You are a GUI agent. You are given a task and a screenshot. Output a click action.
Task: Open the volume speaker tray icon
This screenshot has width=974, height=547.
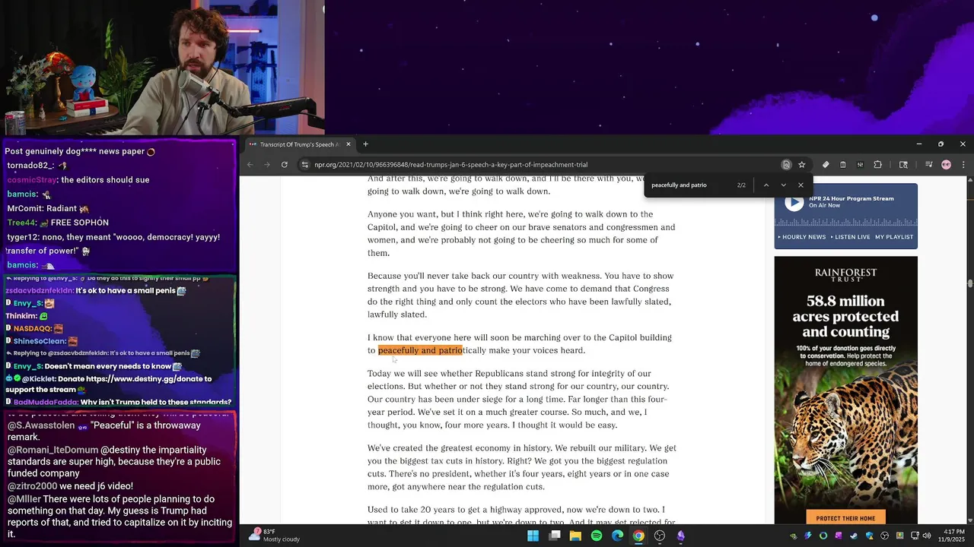(x=926, y=536)
